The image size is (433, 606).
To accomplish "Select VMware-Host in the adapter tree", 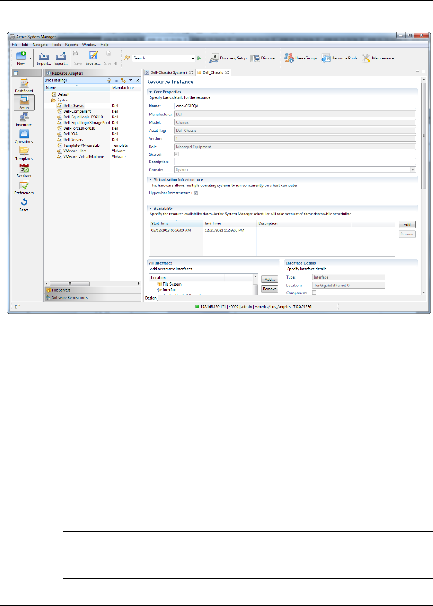I will coord(75,151).
